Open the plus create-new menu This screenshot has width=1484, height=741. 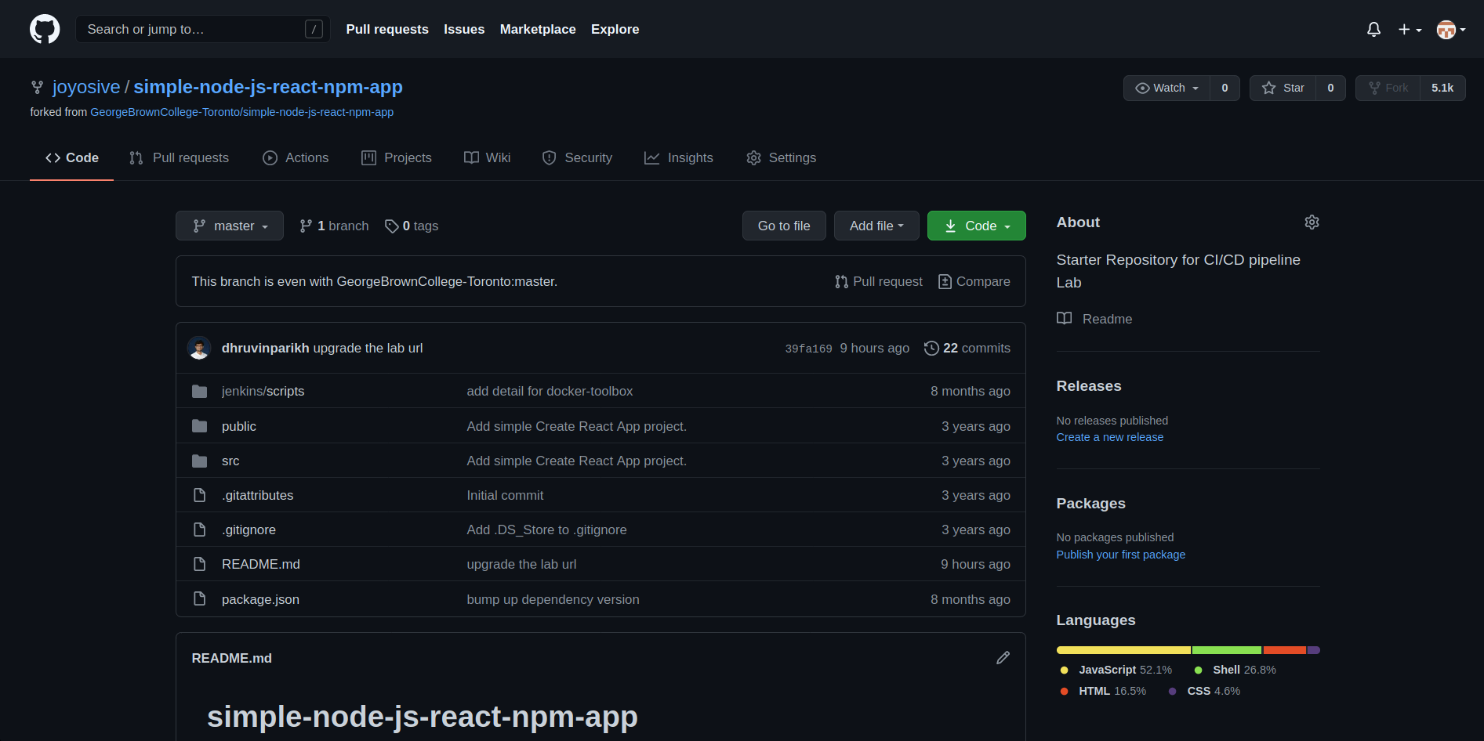click(x=1410, y=29)
